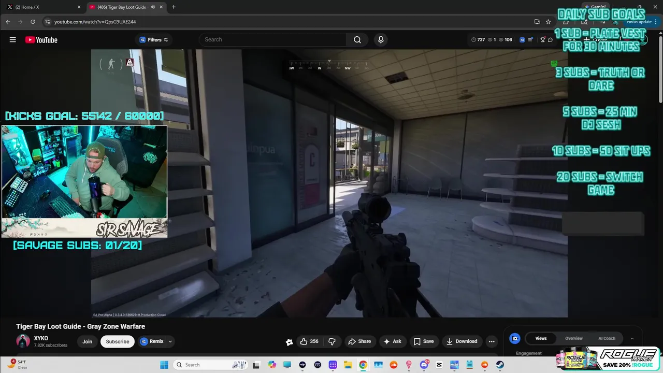The height and width of the screenshot is (373, 663).
Task: Click the browser address bar URL
Action: pyautogui.click(x=95, y=22)
